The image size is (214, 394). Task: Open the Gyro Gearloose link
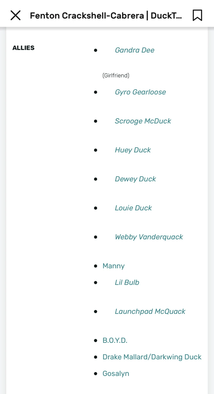pos(140,92)
